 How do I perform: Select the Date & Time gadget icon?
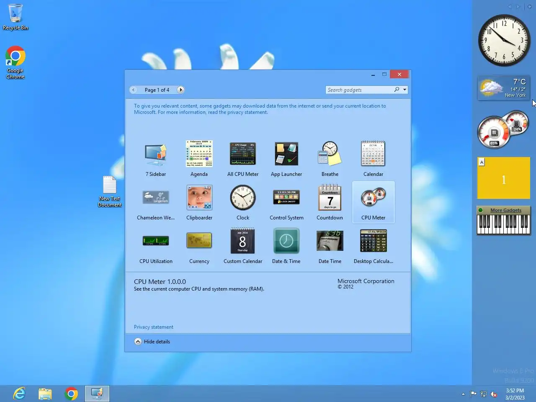click(x=286, y=241)
